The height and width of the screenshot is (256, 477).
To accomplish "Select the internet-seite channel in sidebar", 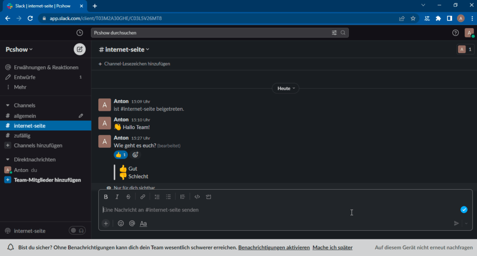I will (46, 126).
